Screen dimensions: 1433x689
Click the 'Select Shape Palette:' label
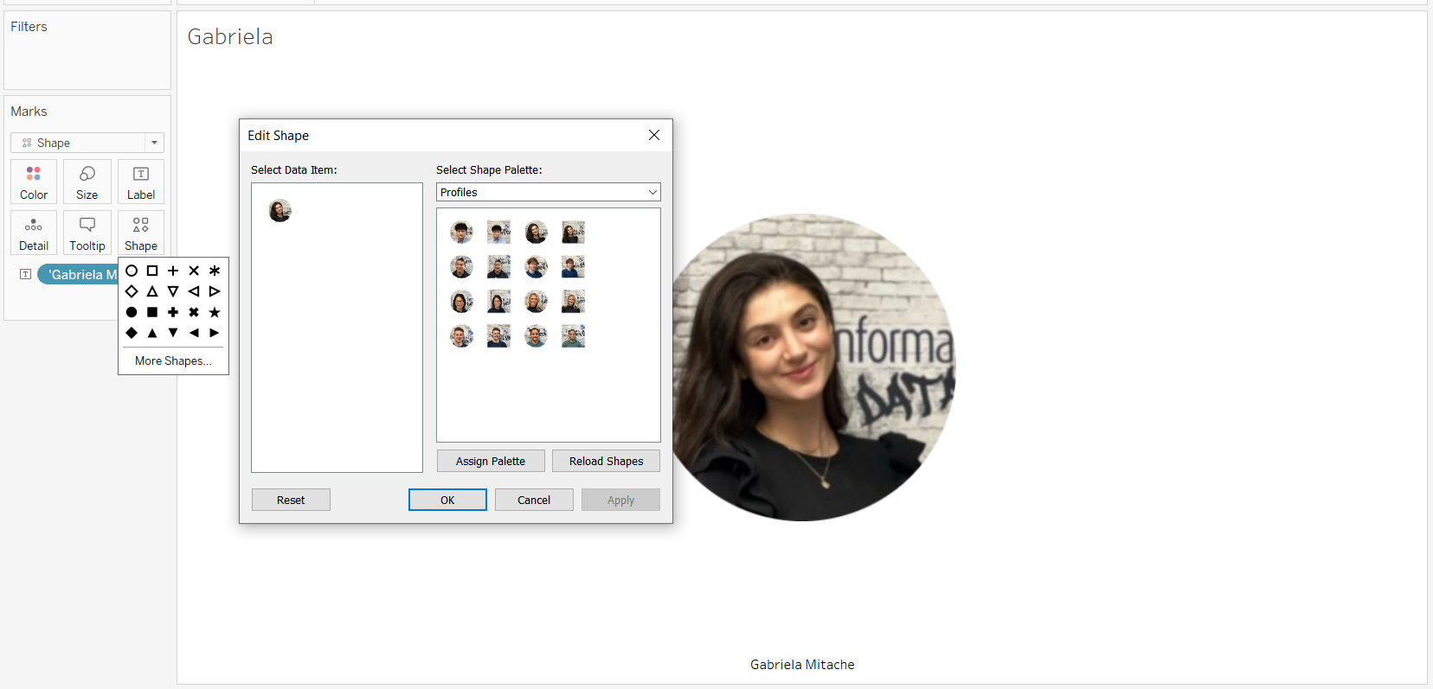(x=489, y=169)
